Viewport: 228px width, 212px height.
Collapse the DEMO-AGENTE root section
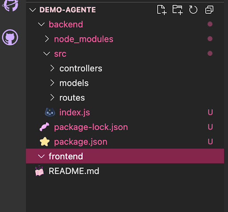click(x=33, y=10)
